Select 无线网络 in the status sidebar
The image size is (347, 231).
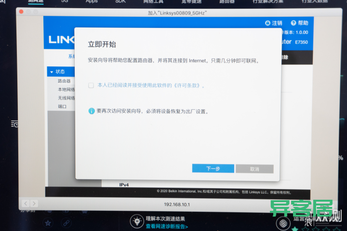67,98
